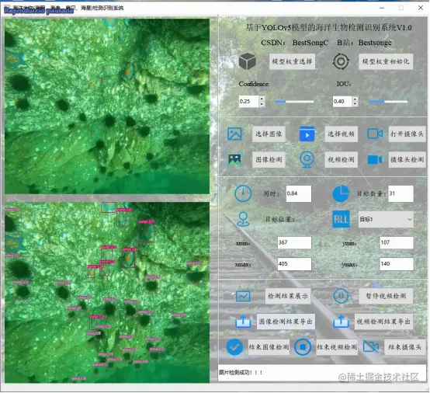Click the blue video play icon beside 选择视频
The image size is (430, 393).
coord(307,134)
